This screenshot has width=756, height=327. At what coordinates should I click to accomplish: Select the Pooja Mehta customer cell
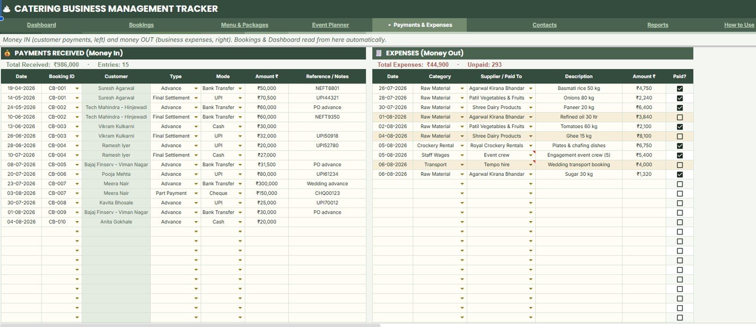tap(116, 174)
